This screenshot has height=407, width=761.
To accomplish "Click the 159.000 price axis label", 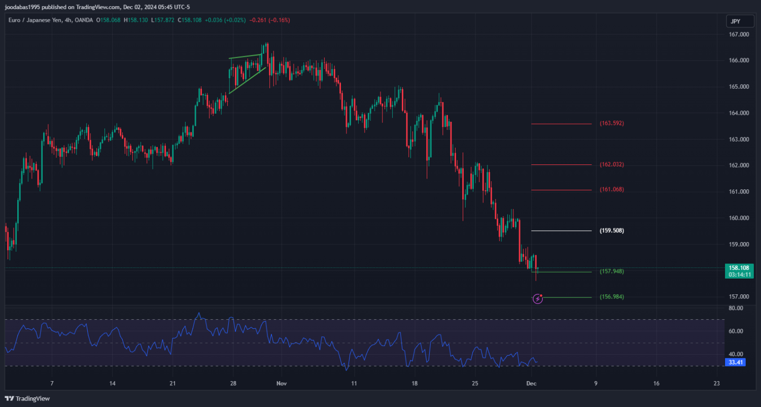I will tap(739, 244).
